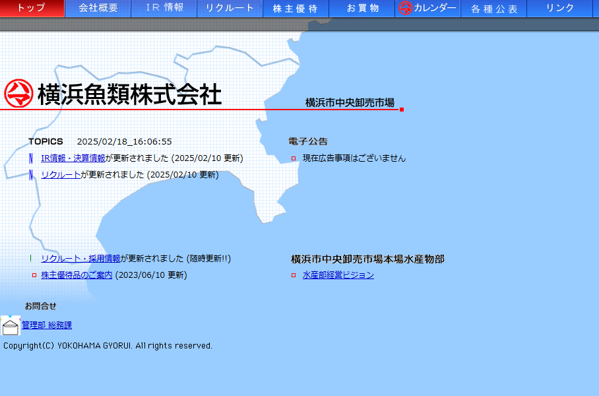Follow the IR情報・決算情報 link in TOPICS
Screen dimensions: 599x396
[x=73, y=158]
